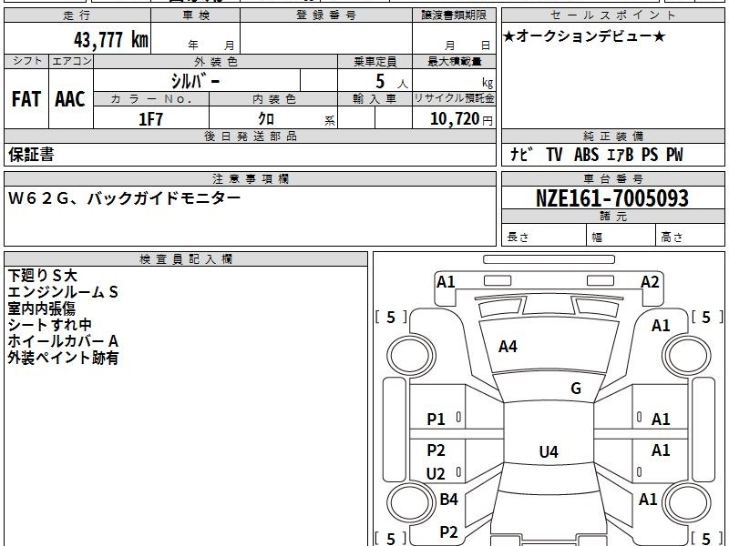Select inspector note 下廻りS大

tap(42, 276)
